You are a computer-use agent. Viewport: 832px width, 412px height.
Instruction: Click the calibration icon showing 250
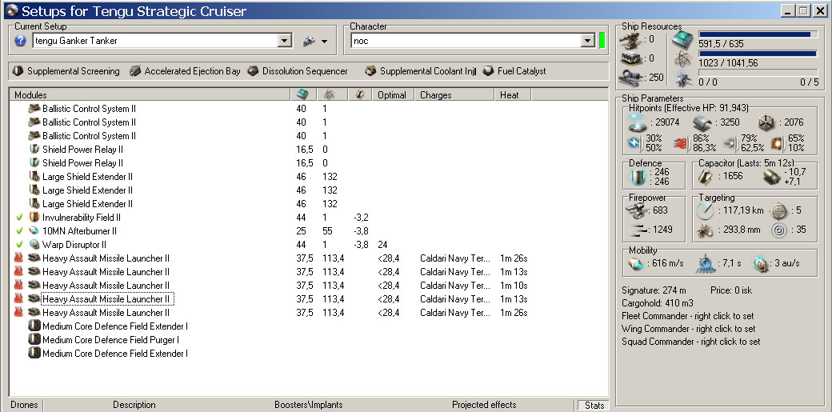(x=632, y=77)
